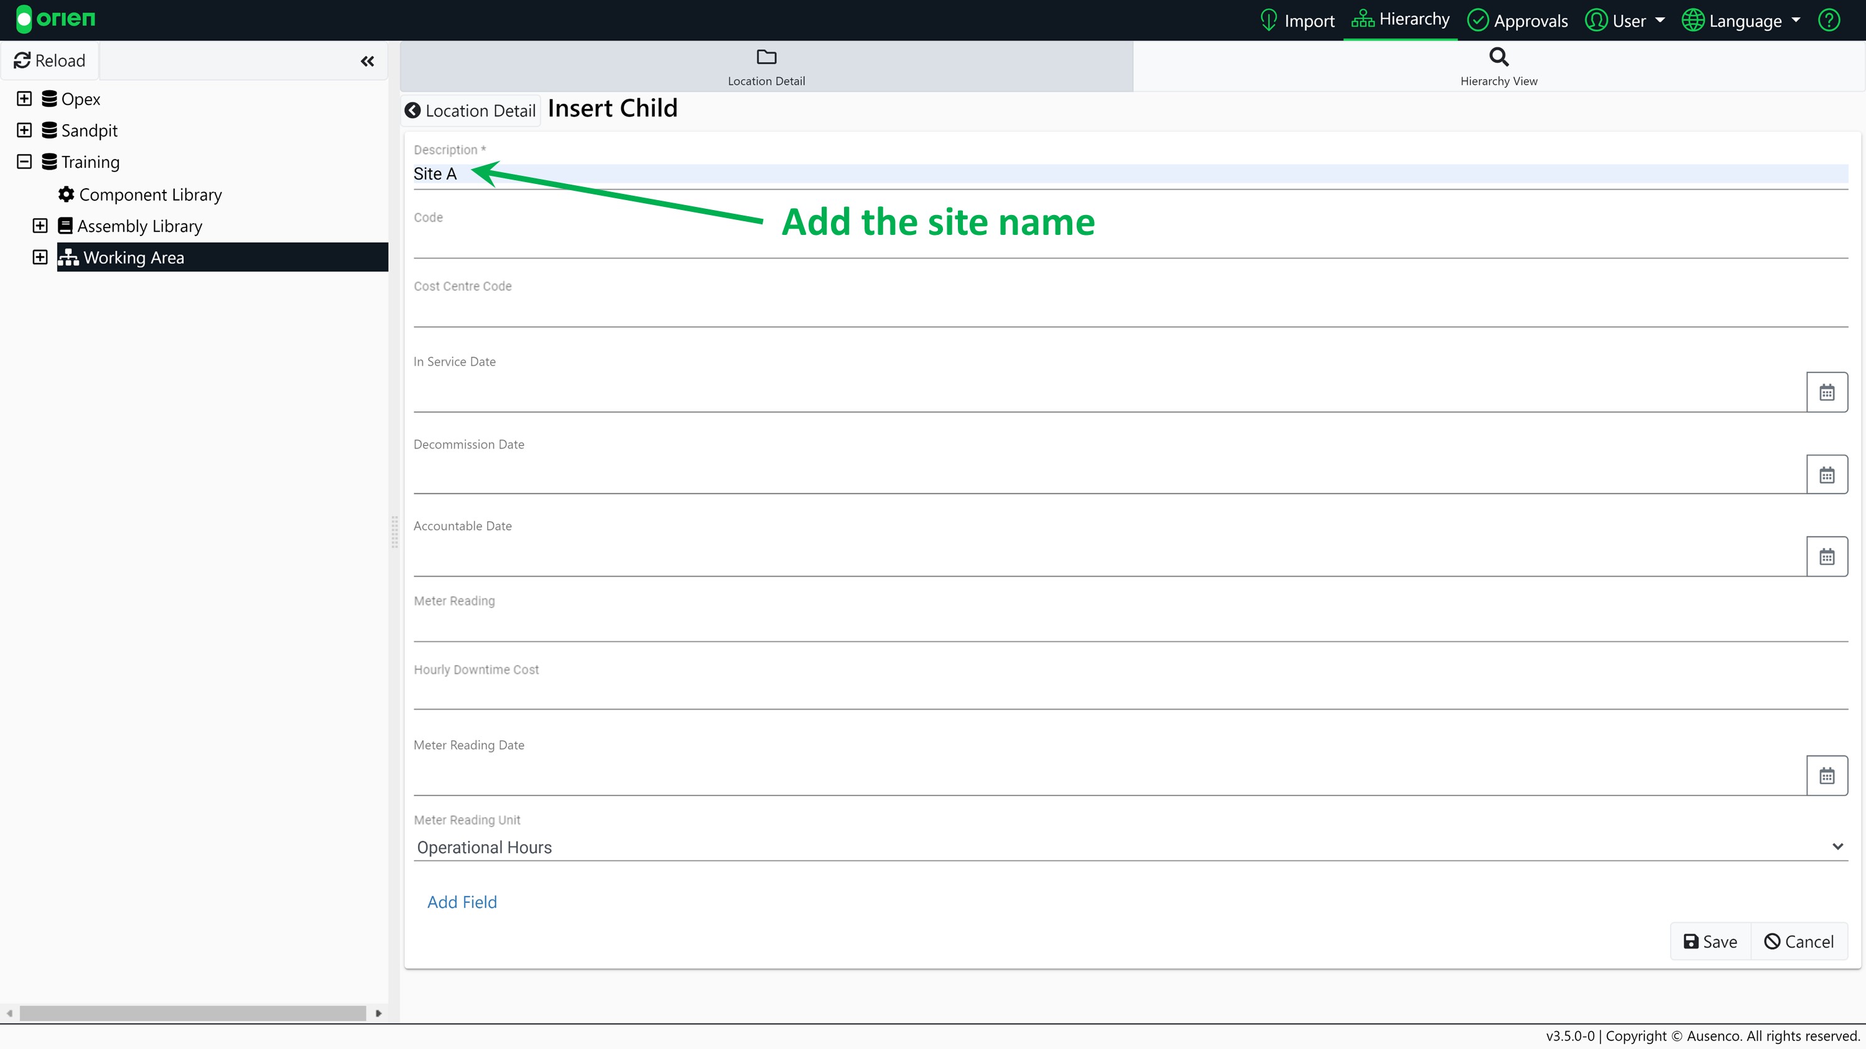Viewport: 1866px width, 1049px height.
Task: Go back to Location Detail
Action: click(471, 111)
